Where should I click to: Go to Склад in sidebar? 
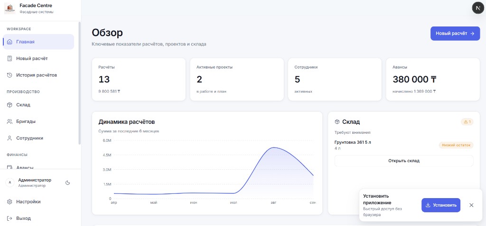coord(38,104)
